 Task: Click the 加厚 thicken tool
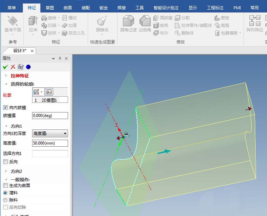click(x=69, y=25)
